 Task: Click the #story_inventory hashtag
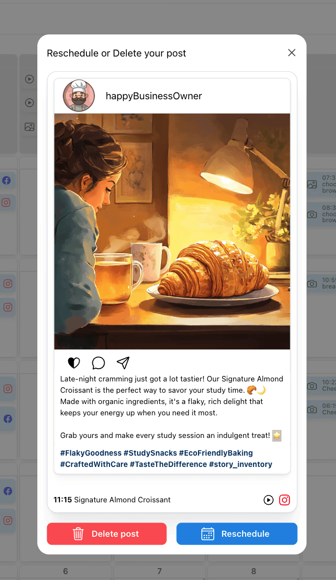[241, 464]
